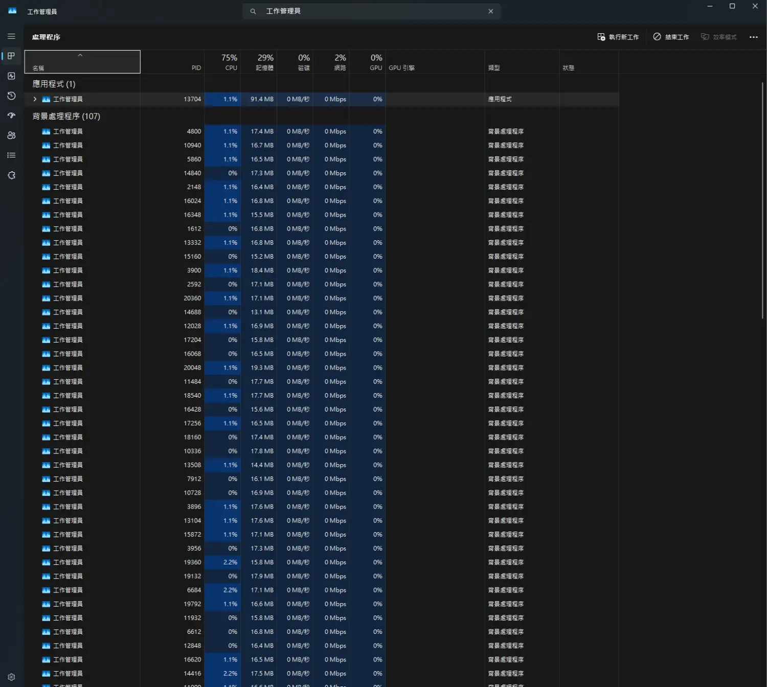Click the vertical scrollbar of process list
Viewport: 767px width, 687px height.
762,200
